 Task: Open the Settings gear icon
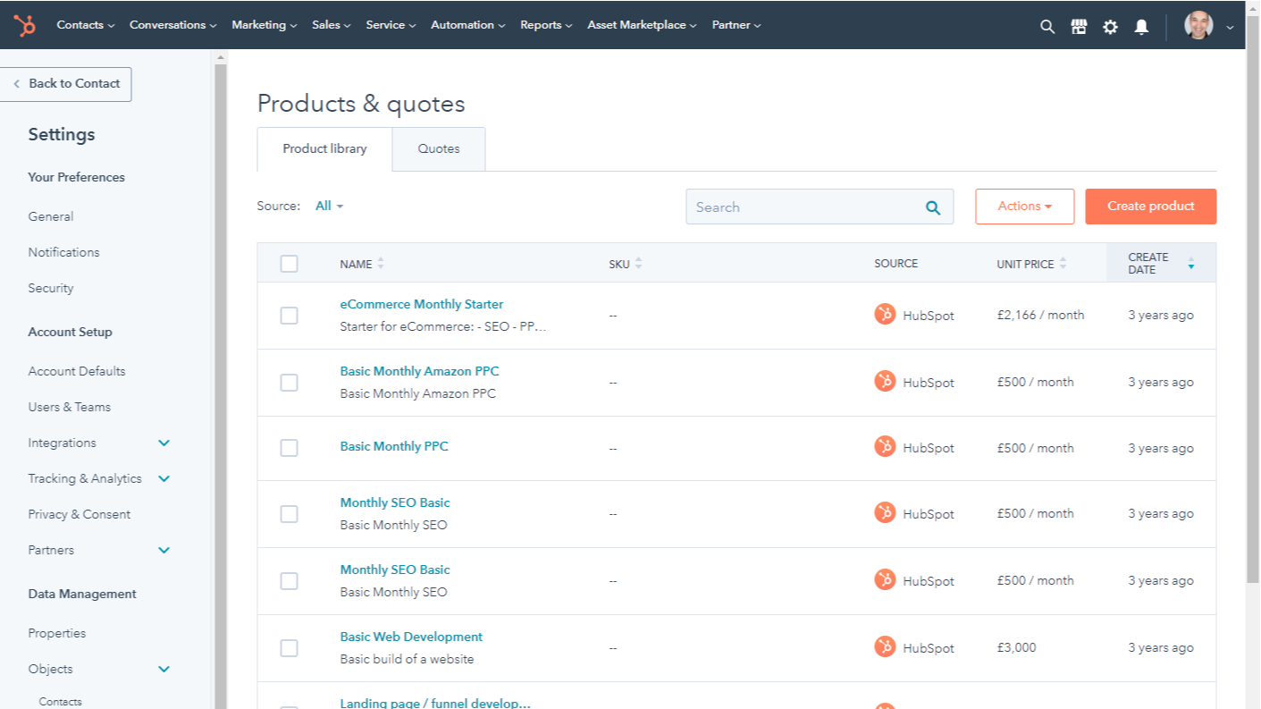coord(1110,26)
